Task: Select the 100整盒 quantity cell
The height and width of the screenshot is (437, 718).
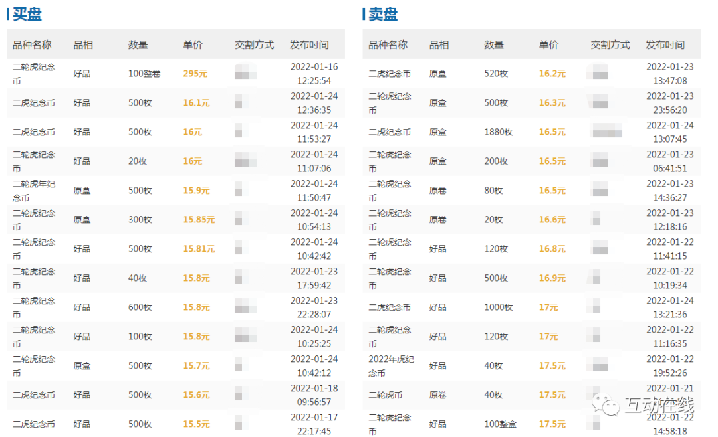Action: pos(500,424)
